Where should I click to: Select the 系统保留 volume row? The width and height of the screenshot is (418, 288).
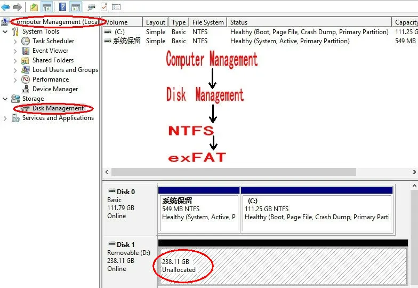(x=260, y=41)
